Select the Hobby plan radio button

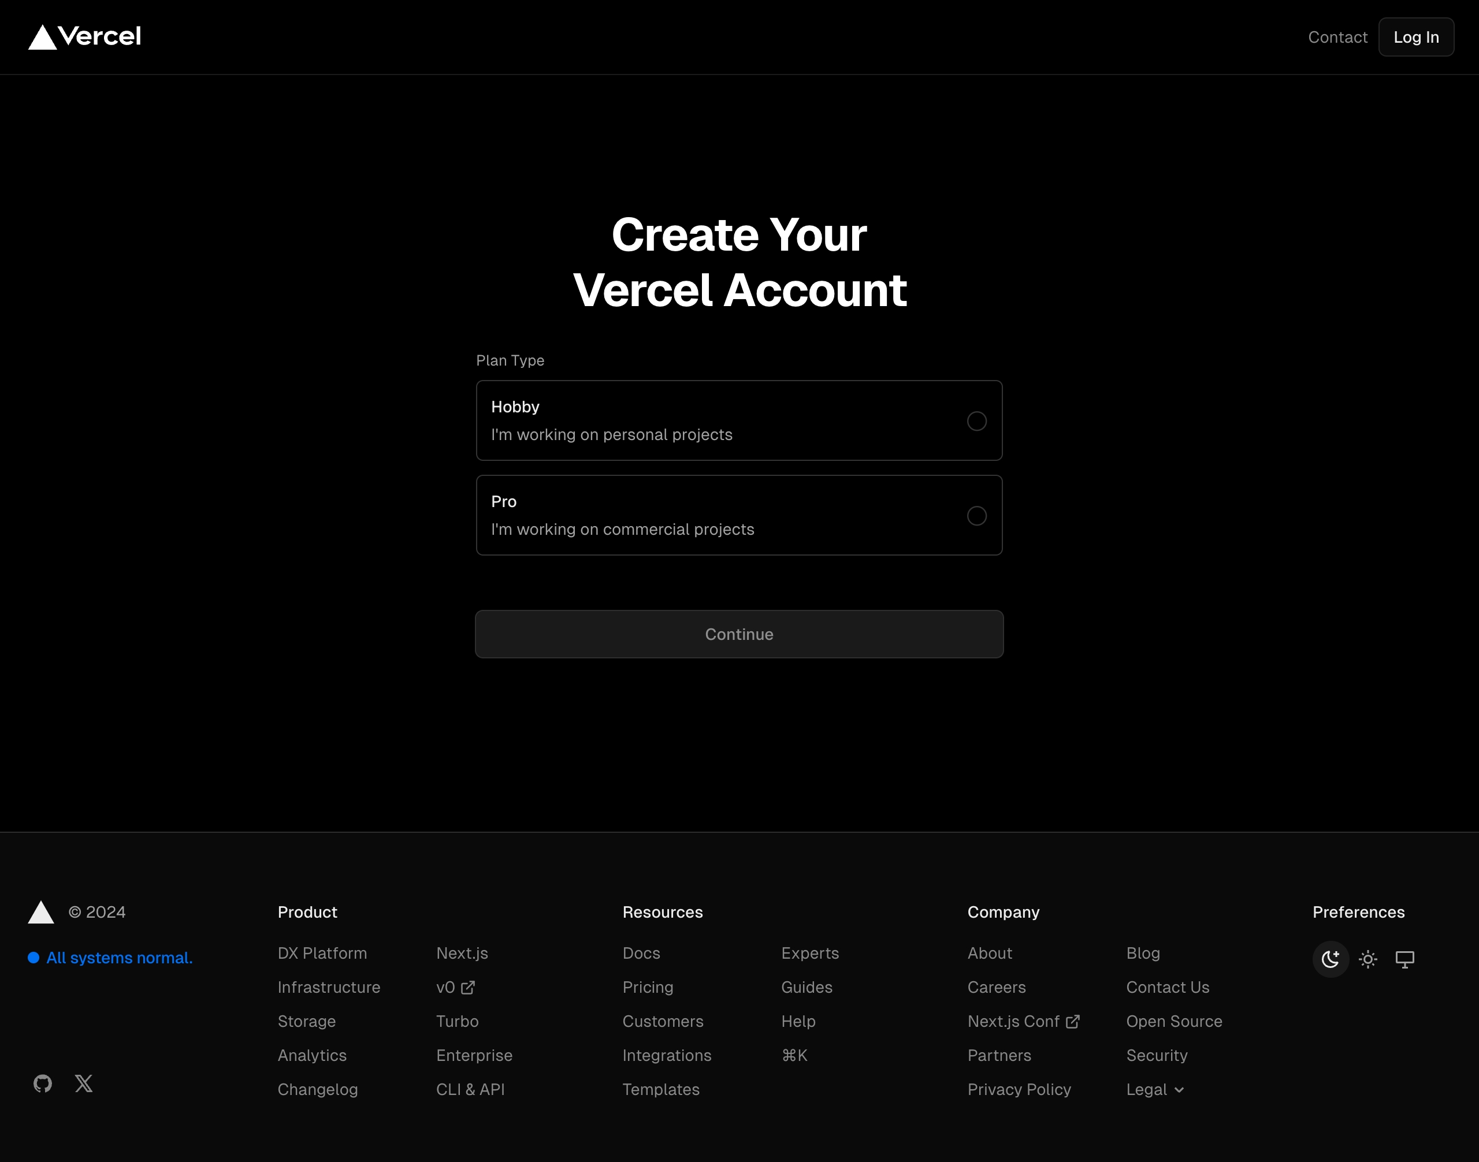pos(977,421)
